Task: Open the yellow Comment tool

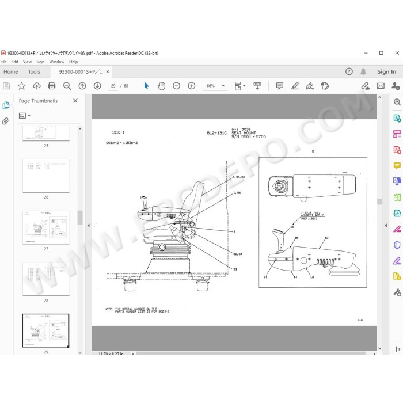Action: pos(397,166)
